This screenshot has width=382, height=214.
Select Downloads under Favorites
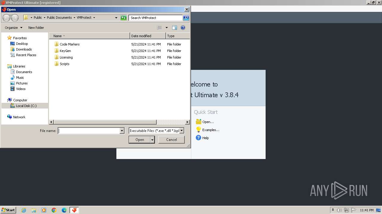click(24, 49)
